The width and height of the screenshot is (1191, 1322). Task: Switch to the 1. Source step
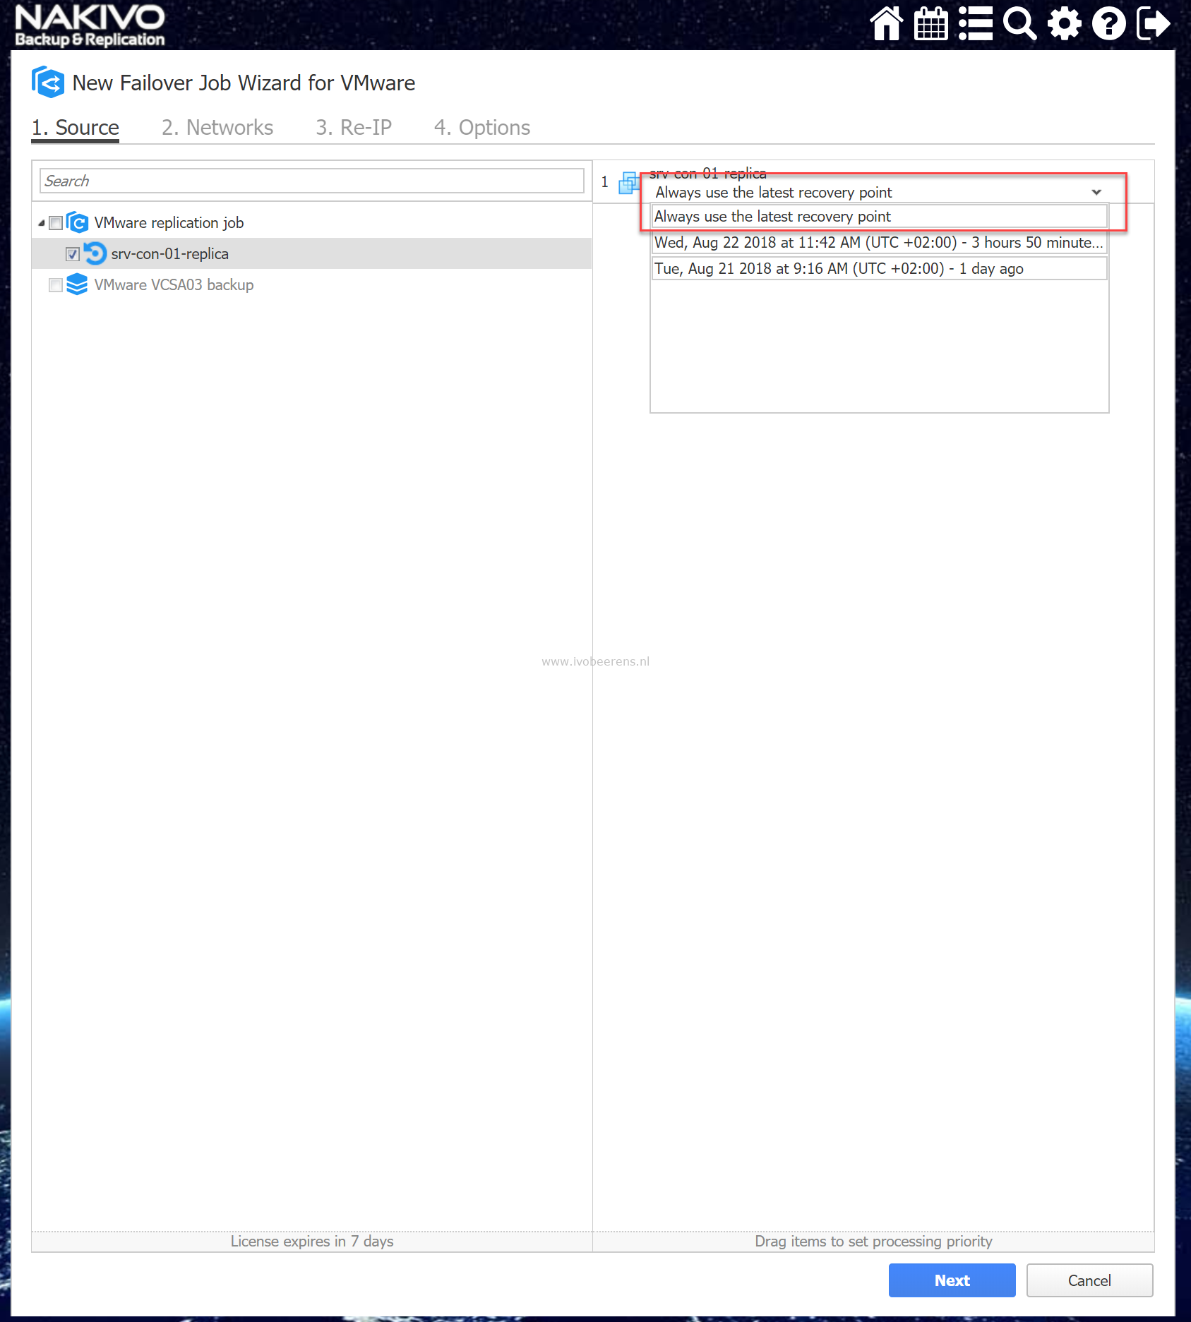pos(76,128)
